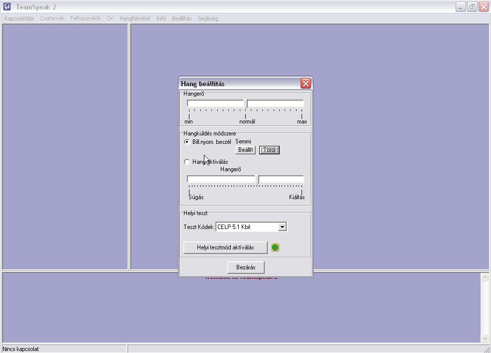Open the Hangfelvétel menu
Image resolution: width=491 pixels, height=353 pixels.
coord(135,18)
